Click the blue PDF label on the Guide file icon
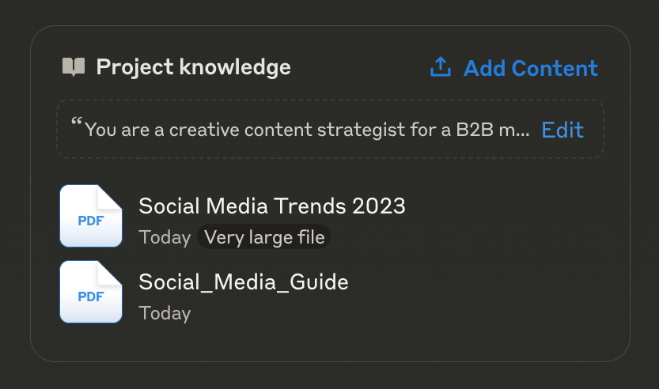659x389 pixels. (91, 296)
